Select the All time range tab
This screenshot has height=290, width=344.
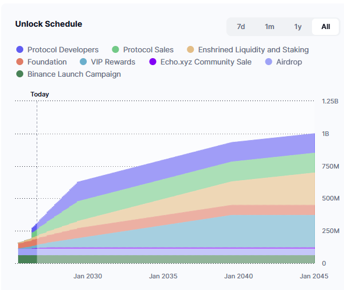(325, 27)
